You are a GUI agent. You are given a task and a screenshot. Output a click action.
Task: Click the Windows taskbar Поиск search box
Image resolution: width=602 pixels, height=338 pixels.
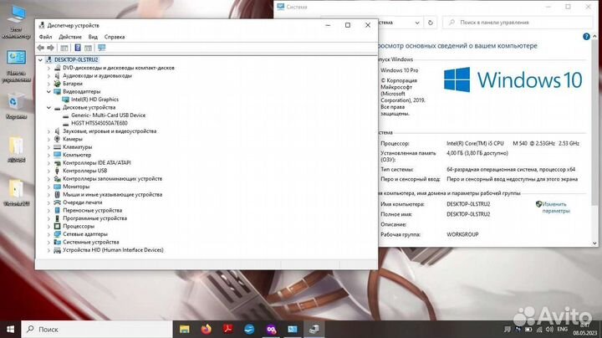tap(97, 329)
